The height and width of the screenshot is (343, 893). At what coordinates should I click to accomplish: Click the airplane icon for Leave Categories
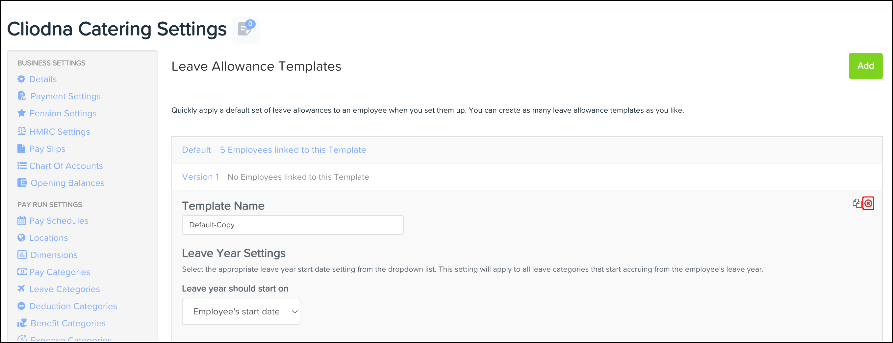(21, 289)
